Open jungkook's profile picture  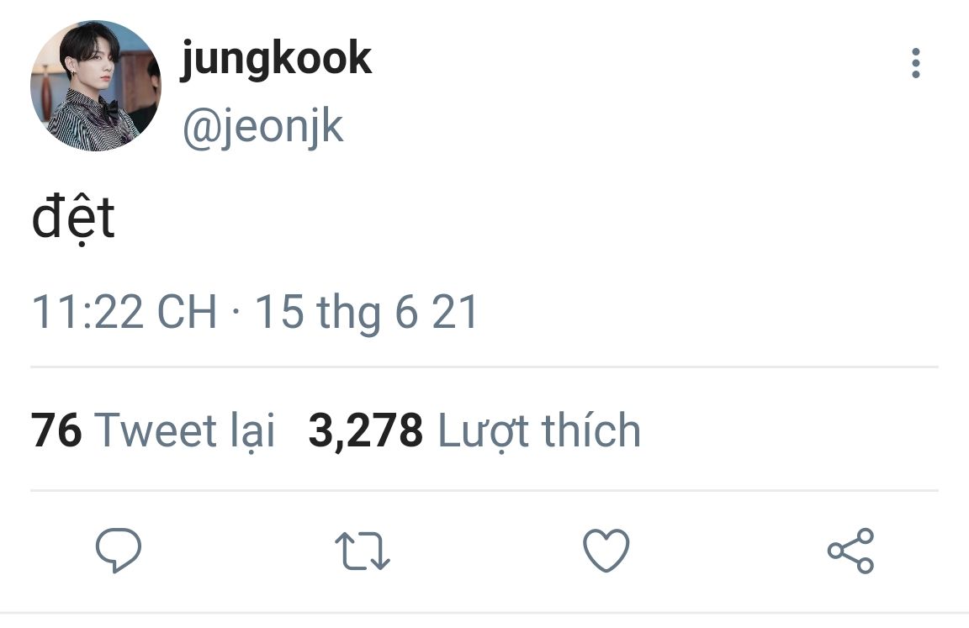tap(95, 85)
